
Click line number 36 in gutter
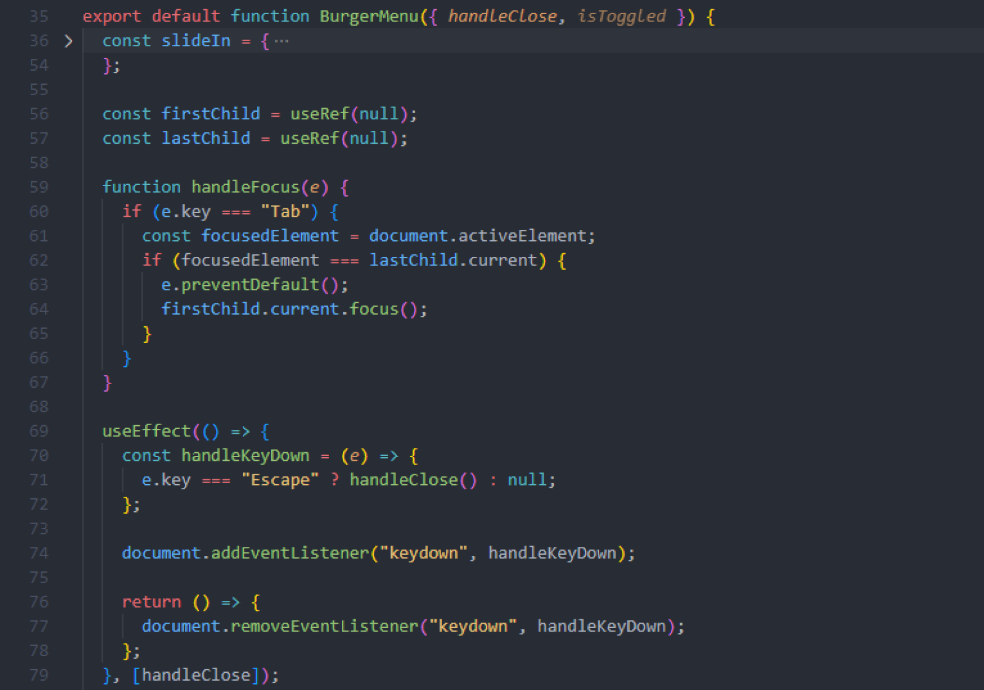point(39,41)
